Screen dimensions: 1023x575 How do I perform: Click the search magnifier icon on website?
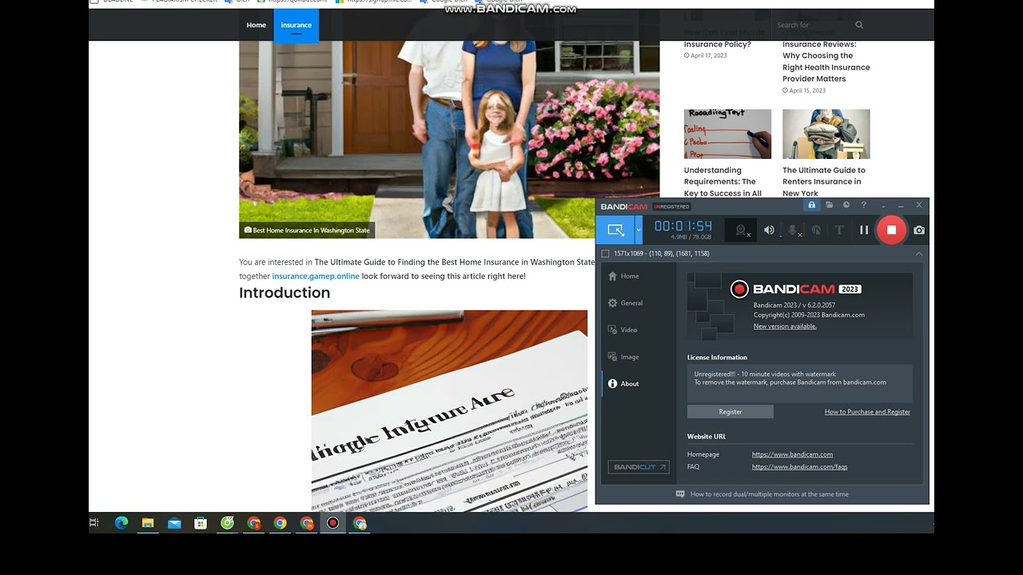(x=859, y=26)
